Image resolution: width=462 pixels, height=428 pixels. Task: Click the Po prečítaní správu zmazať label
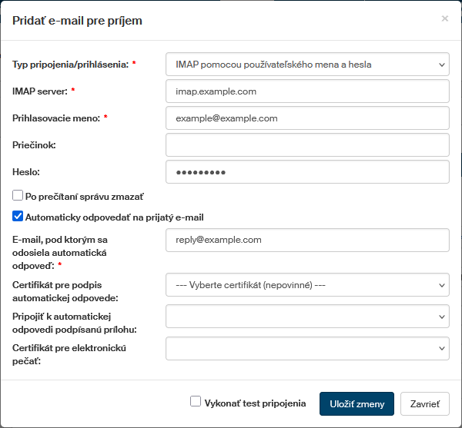pyautogui.click(x=84, y=197)
